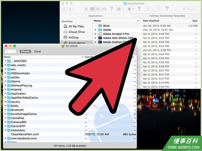The image size is (202, 151).
Task: Select the Phone storage tab
Action: 25,51
